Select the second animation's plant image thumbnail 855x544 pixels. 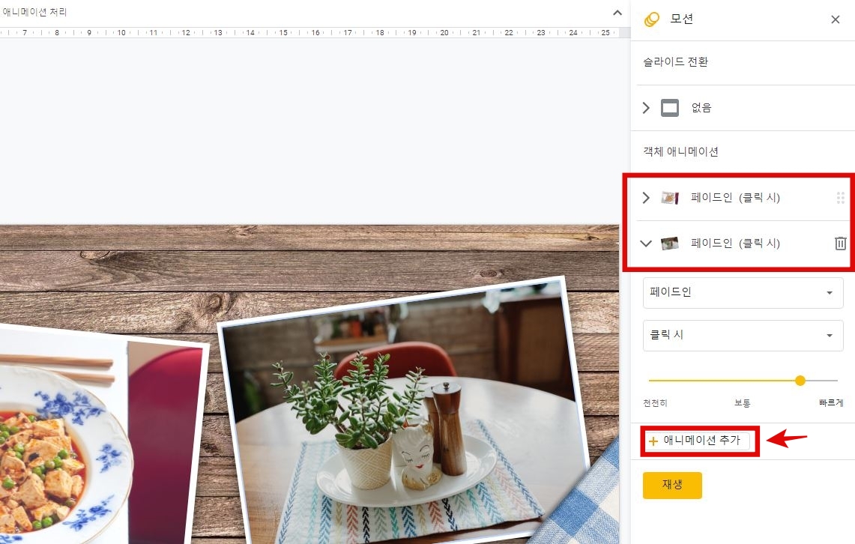[670, 243]
